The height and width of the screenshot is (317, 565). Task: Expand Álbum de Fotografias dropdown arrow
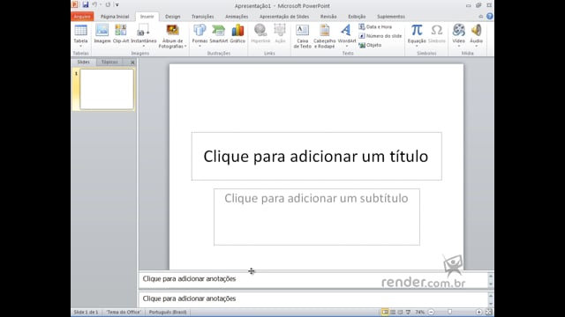click(x=185, y=47)
